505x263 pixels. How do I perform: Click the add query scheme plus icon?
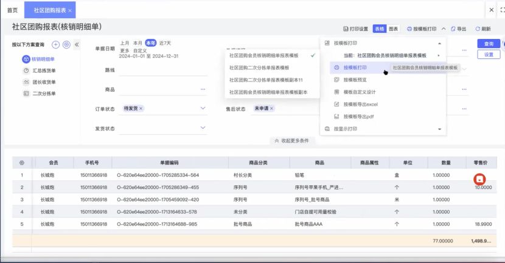pos(55,44)
